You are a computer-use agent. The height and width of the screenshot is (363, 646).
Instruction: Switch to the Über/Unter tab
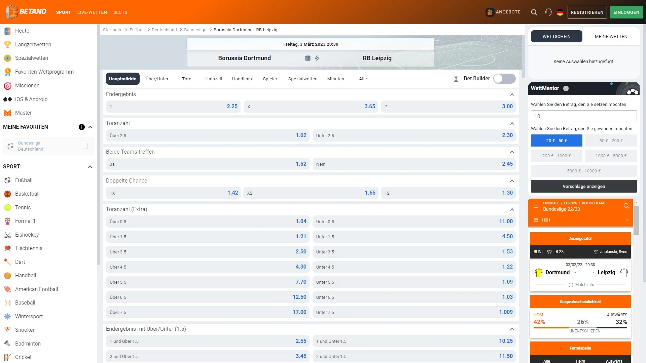pyautogui.click(x=157, y=78)
